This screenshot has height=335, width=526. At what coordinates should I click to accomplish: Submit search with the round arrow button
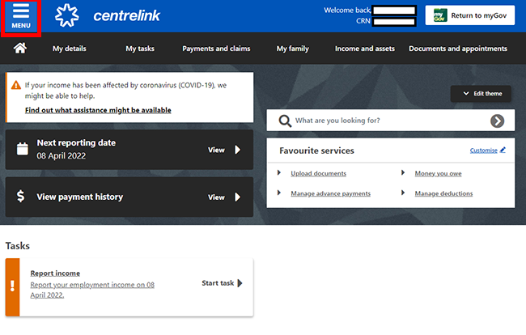(497, 121)
